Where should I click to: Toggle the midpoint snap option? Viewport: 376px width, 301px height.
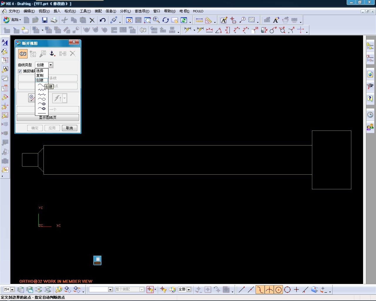(x=251, y=290)
